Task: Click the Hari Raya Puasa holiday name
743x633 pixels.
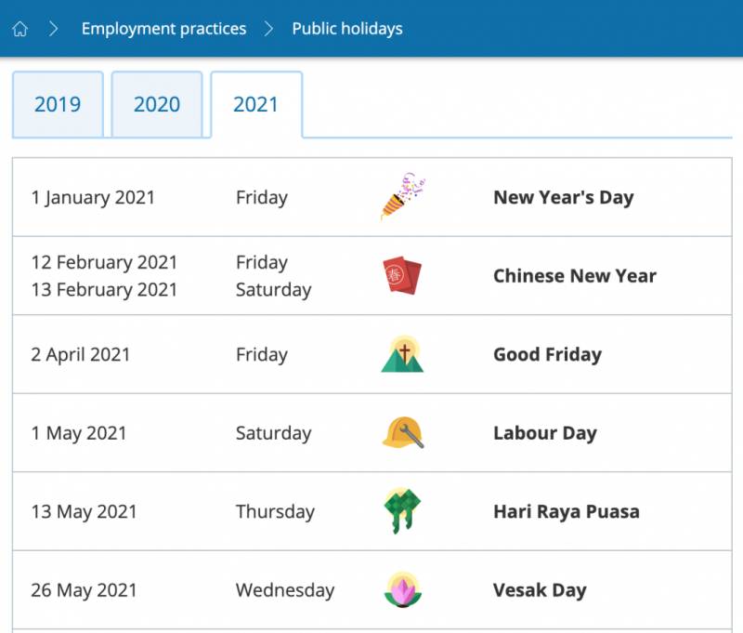Action: click(x=566, y=511)
